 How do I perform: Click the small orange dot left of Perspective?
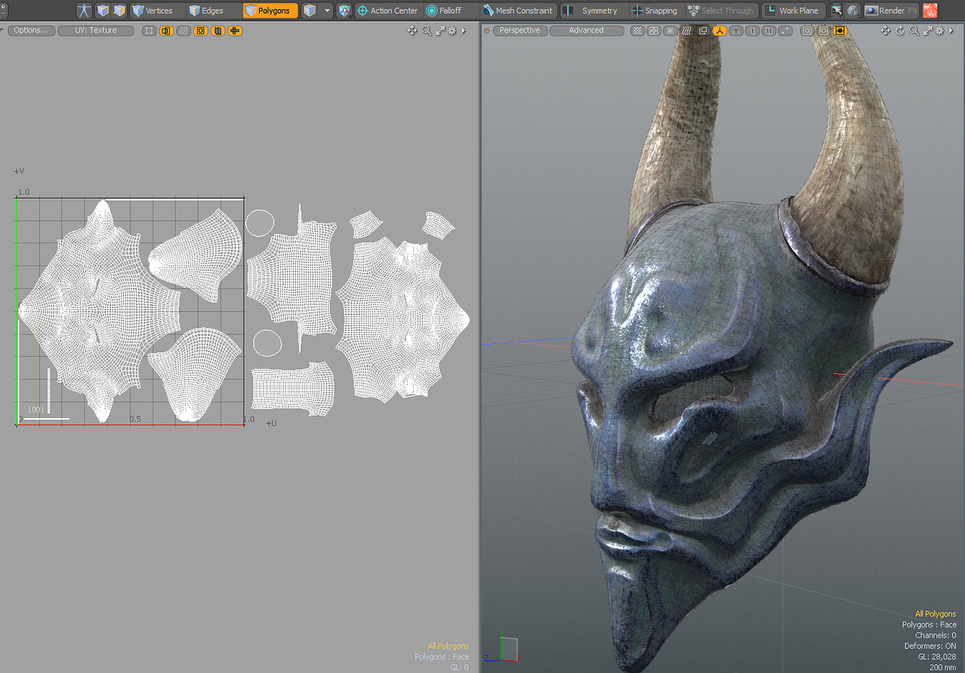pyautogui.click(x=487, y=31)
